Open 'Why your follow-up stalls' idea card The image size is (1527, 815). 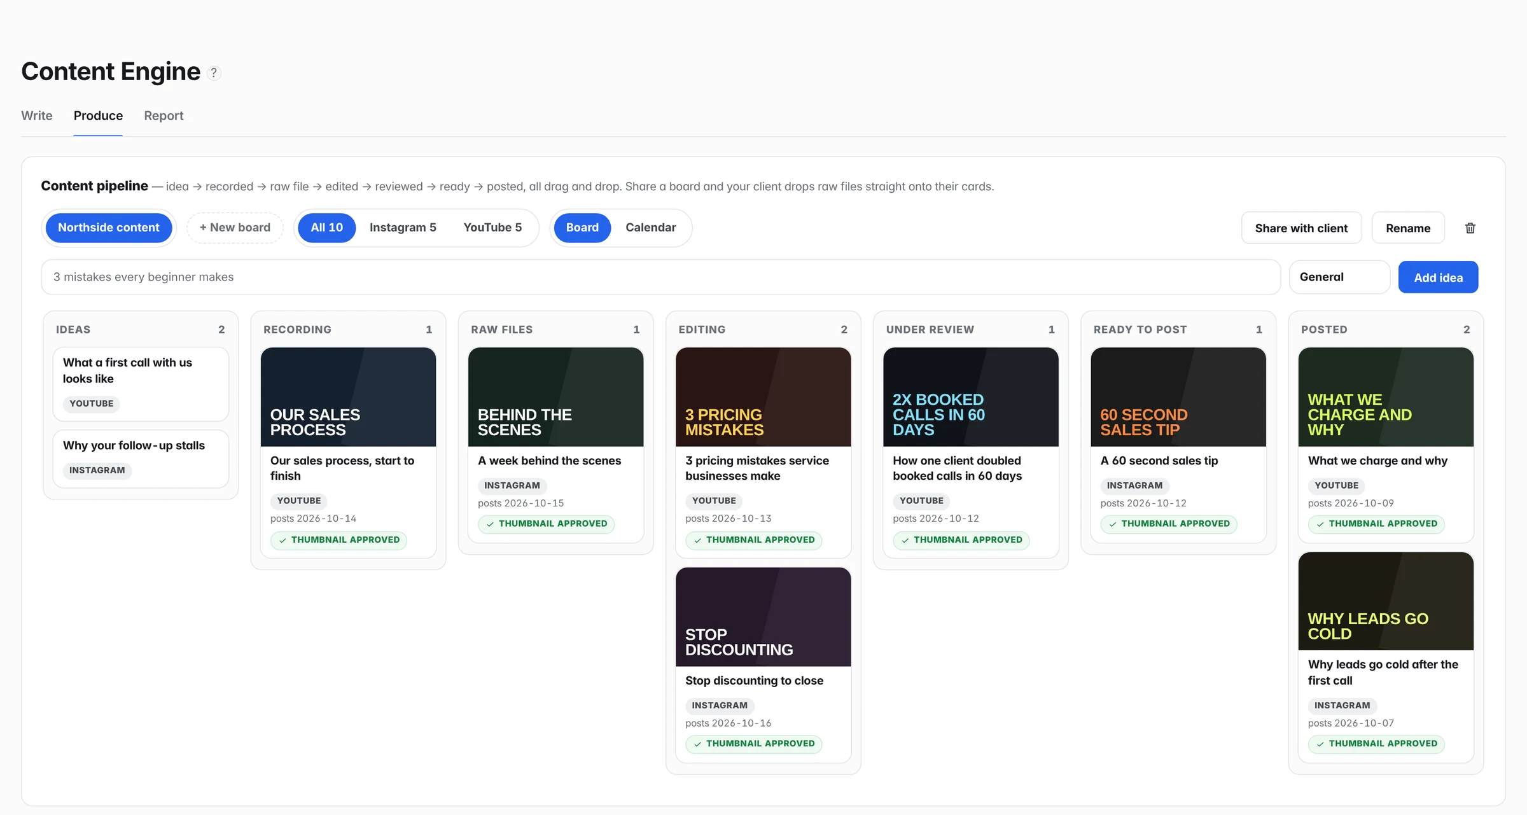(x=141, y=458)
